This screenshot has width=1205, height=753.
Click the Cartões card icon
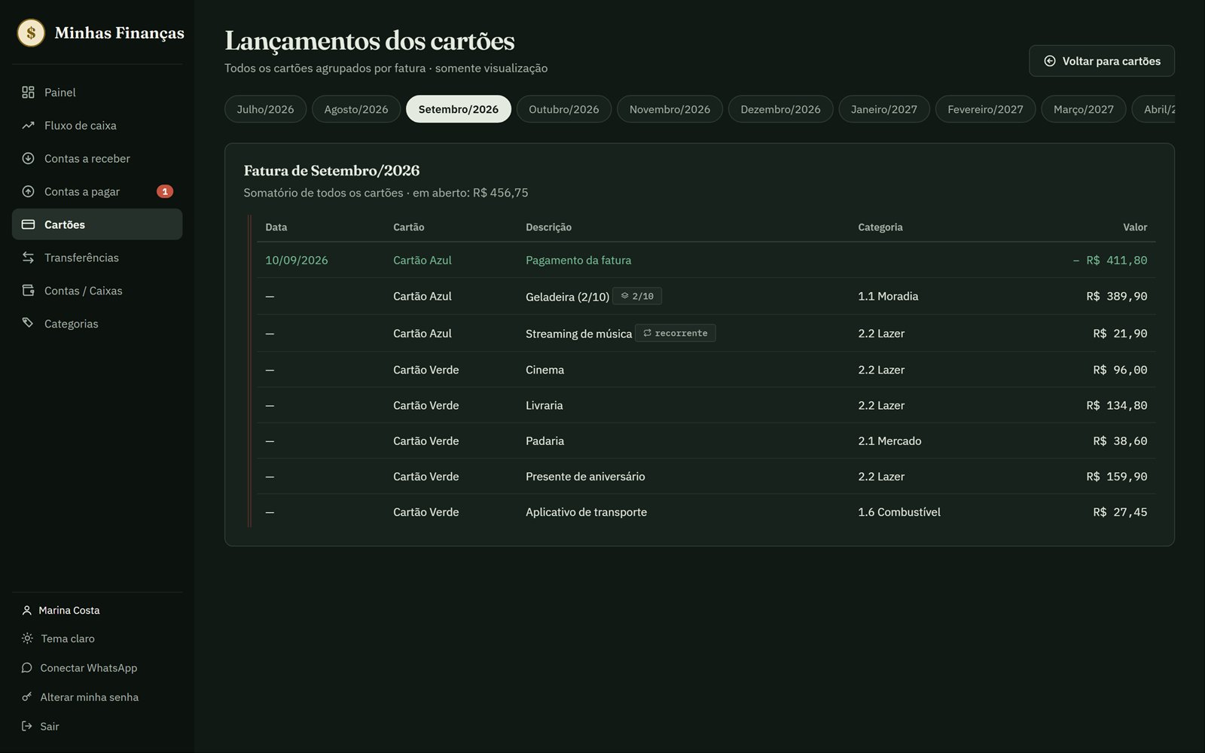(x=28, y=224)
